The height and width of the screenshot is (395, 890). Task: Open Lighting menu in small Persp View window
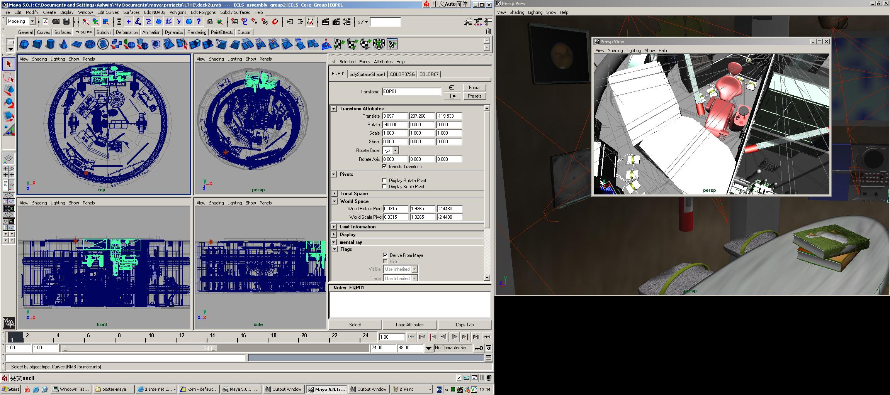[x=634, y=51]
